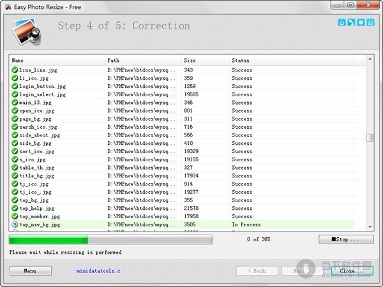This screenshot has height=287, width=383.
Task: Open the minidatatools.c link
Action: (99, 271)
